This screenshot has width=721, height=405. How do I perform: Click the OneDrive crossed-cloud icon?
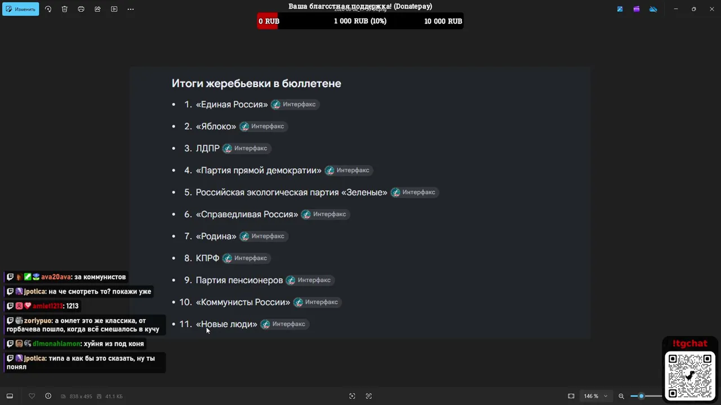tap(653, 9)
